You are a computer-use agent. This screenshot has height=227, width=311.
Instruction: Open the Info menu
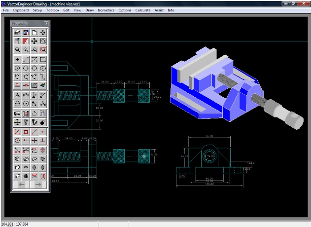(171, 10)
